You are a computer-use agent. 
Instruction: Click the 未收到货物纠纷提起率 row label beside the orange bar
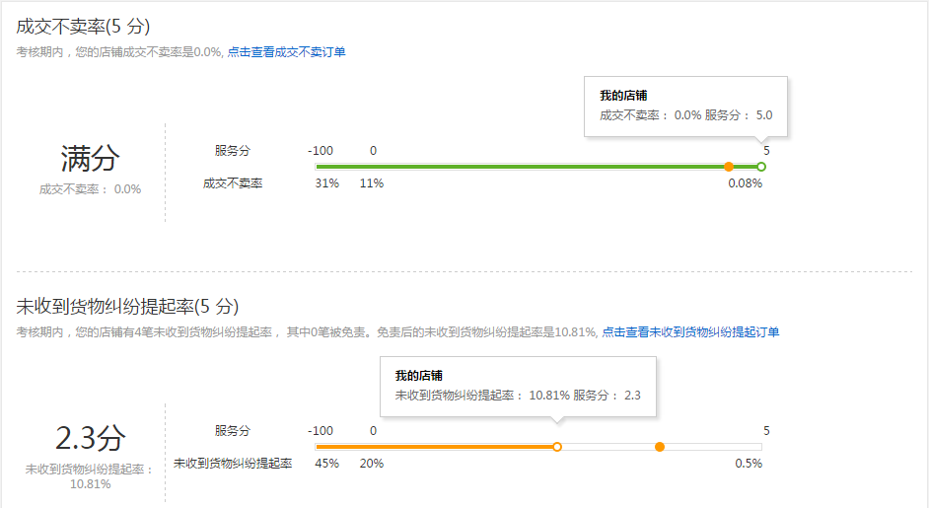point(233,463)
